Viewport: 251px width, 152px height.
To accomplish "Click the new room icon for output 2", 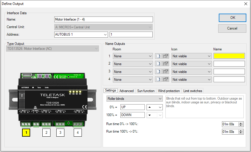I will click(x=158, y=64).
